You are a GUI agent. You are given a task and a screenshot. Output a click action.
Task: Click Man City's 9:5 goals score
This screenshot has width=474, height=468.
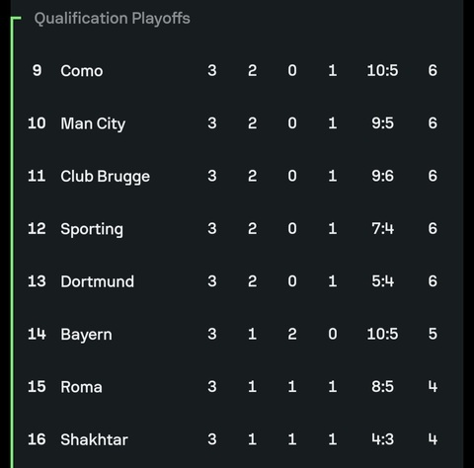click(x=382, y=123)
